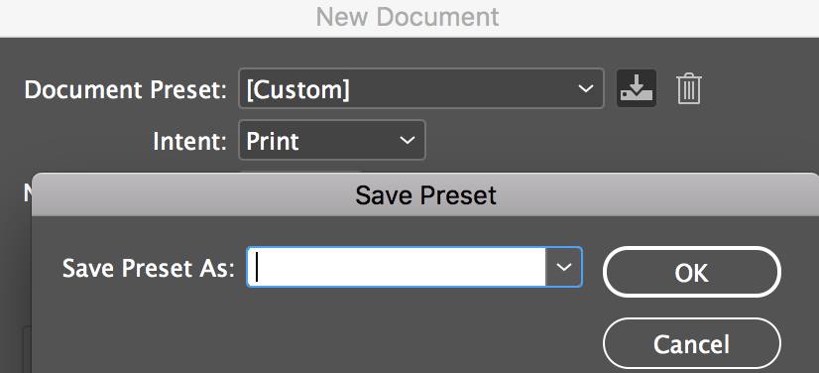Click the Document Preset label

(125, 90)
